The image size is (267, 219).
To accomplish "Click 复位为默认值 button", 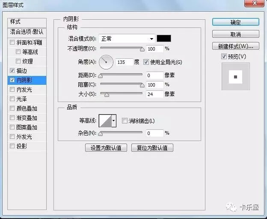I will [152, 148].
